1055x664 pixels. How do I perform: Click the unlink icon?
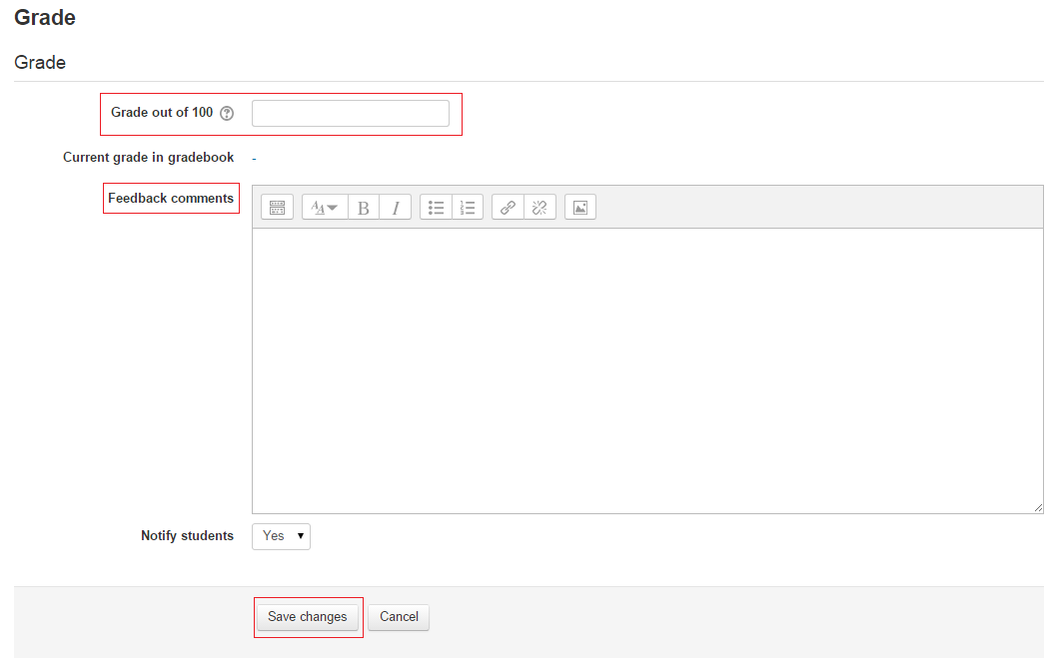pos(539,208)
